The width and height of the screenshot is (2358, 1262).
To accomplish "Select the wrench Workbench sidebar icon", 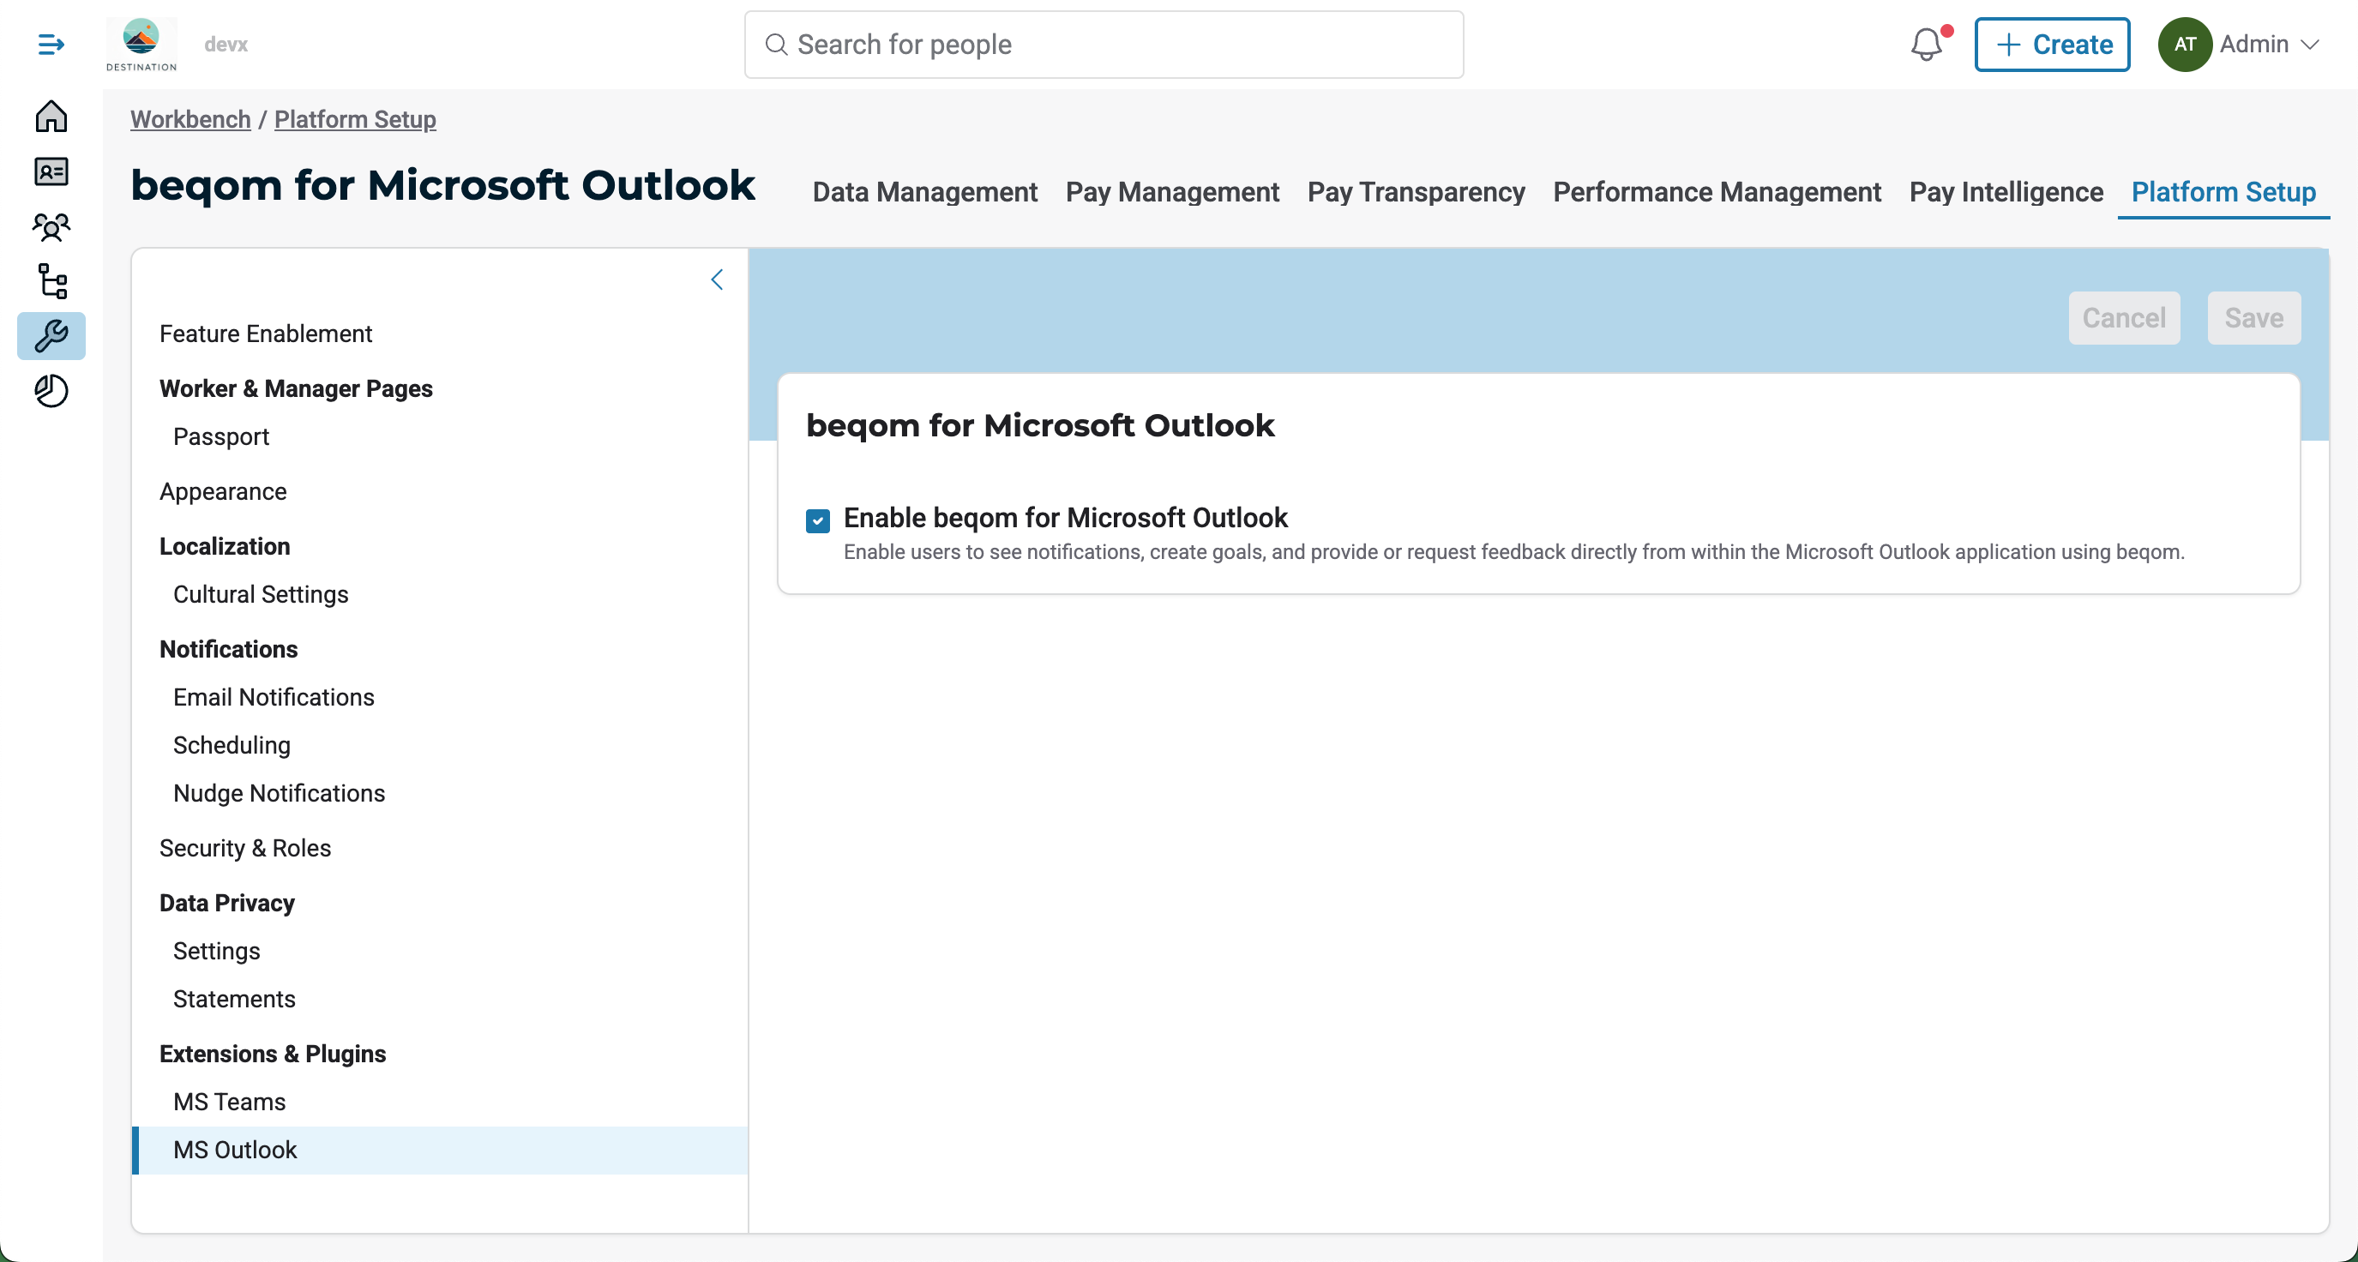I will pos(51,336).
